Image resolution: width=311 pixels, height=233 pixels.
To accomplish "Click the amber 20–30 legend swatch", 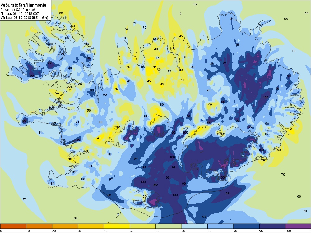I will coord(65,226).
